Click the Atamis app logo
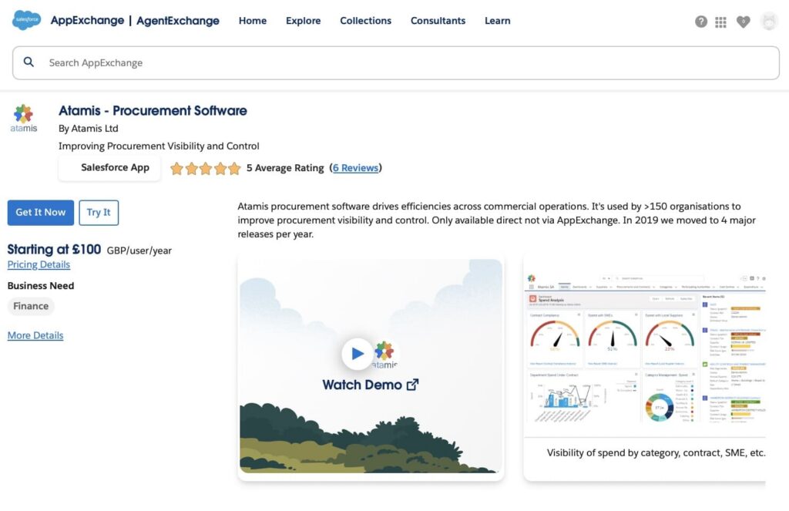The height and width of the screenshot is (511, 789). coord(23,116)
